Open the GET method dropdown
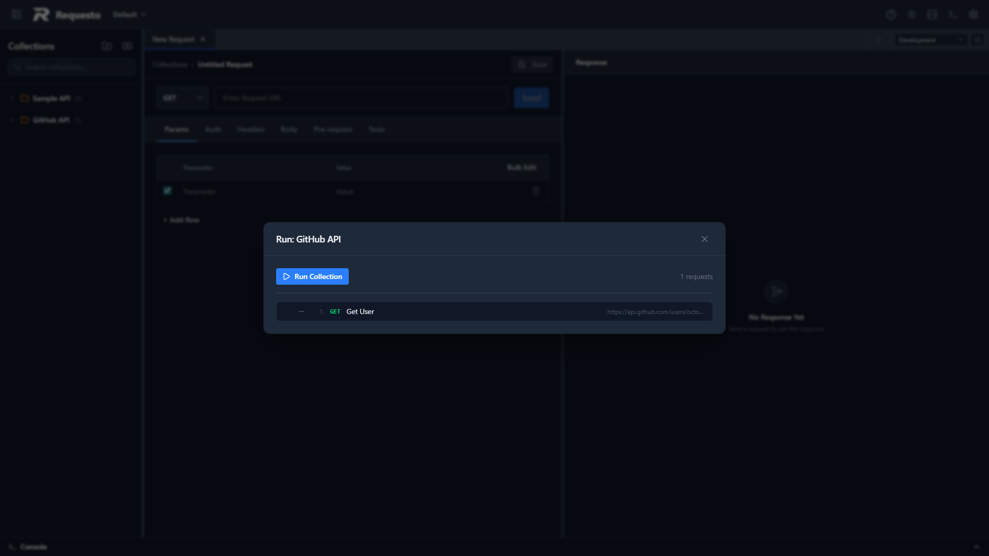989x556 pixels. click(182, 98)
